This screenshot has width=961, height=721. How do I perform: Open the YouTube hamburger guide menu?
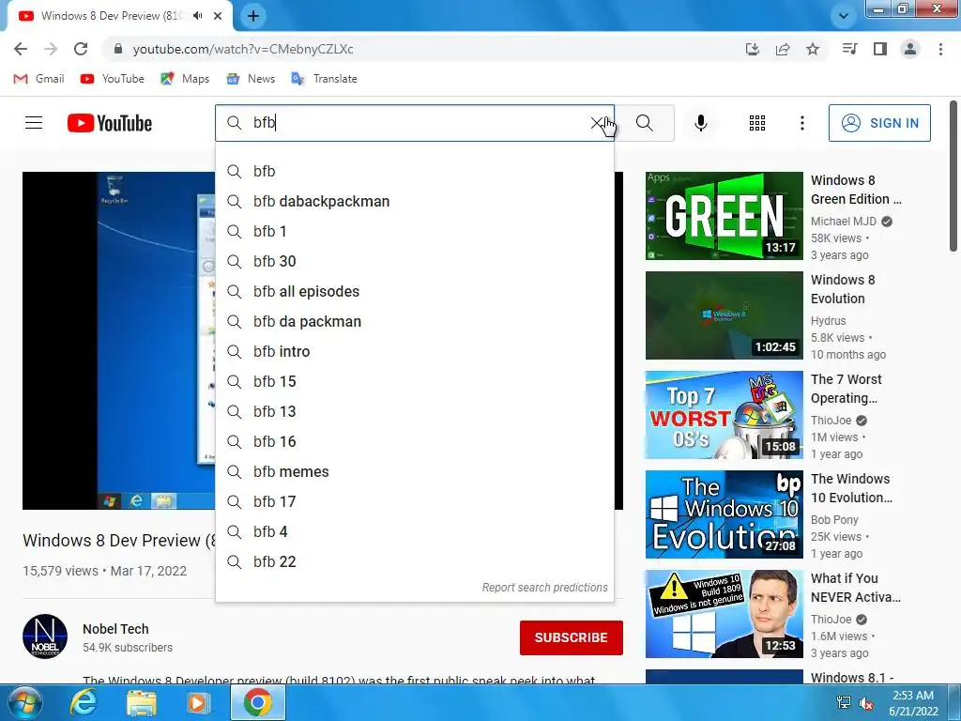point(34,123)
